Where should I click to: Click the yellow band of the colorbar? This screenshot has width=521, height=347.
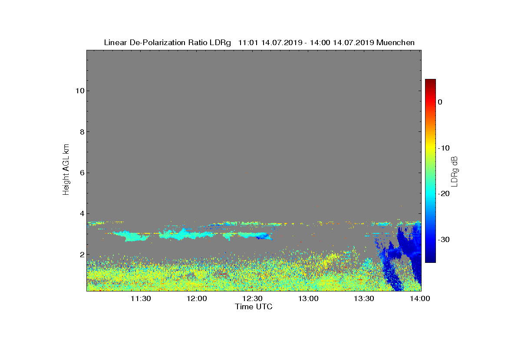pyautogui.click(x=430, y=148)
